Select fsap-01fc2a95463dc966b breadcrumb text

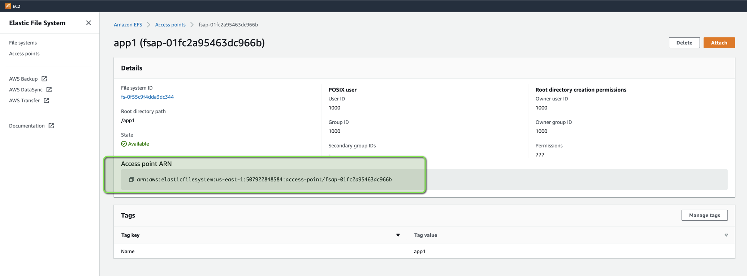point(228,25)
